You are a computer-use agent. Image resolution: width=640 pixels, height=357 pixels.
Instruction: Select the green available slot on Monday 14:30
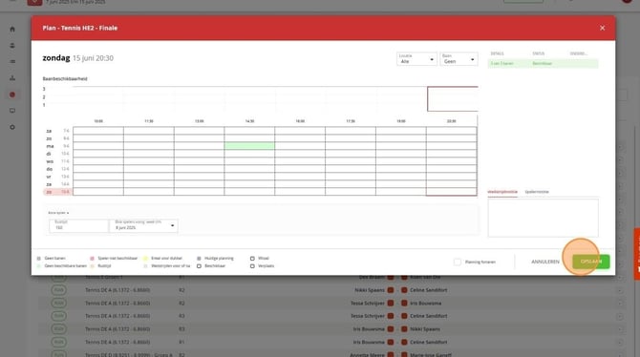[x=249, y=146]
